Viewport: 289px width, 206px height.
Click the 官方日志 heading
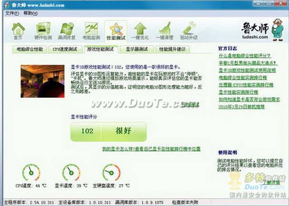tap(228, 48)
